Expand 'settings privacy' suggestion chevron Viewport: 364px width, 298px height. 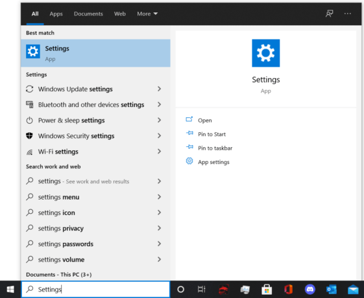pos(159,228)
